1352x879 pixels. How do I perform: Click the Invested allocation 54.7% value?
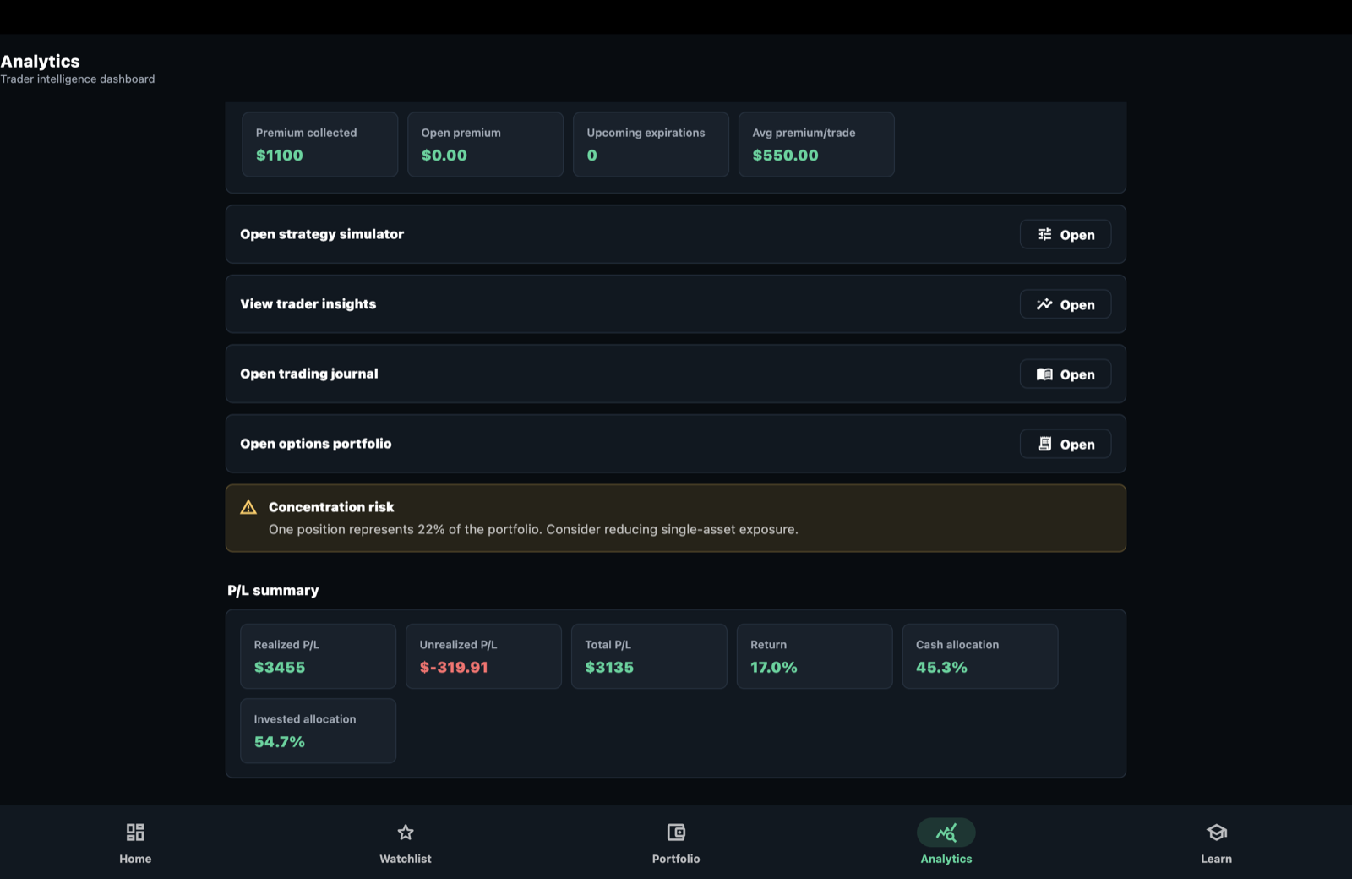click(x=280, y=742)
